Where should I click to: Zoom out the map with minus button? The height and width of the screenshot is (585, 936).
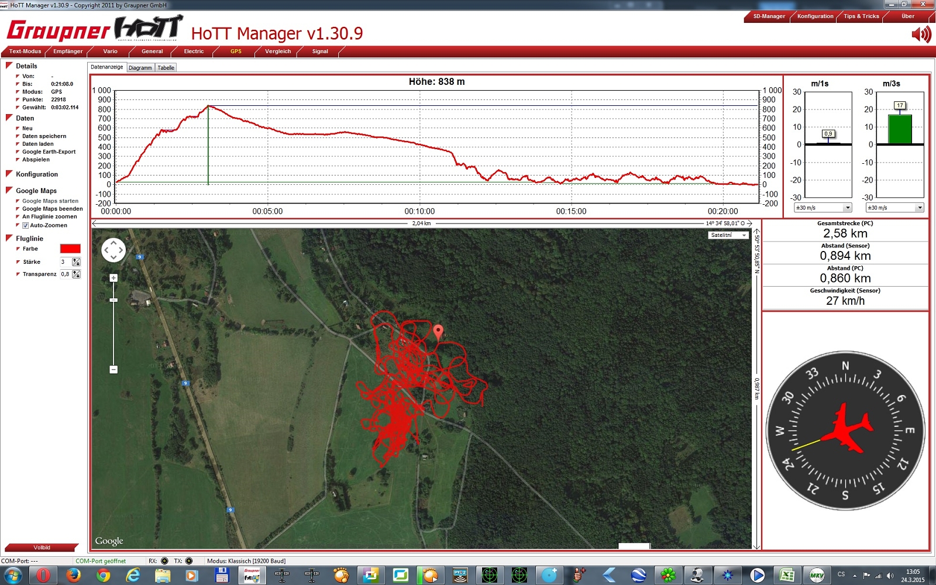coord(113,369)
